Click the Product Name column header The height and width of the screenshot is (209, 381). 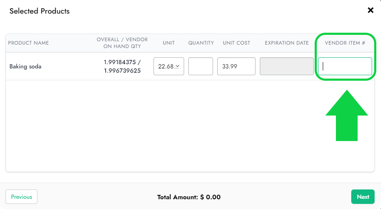(x=28, y=43)
